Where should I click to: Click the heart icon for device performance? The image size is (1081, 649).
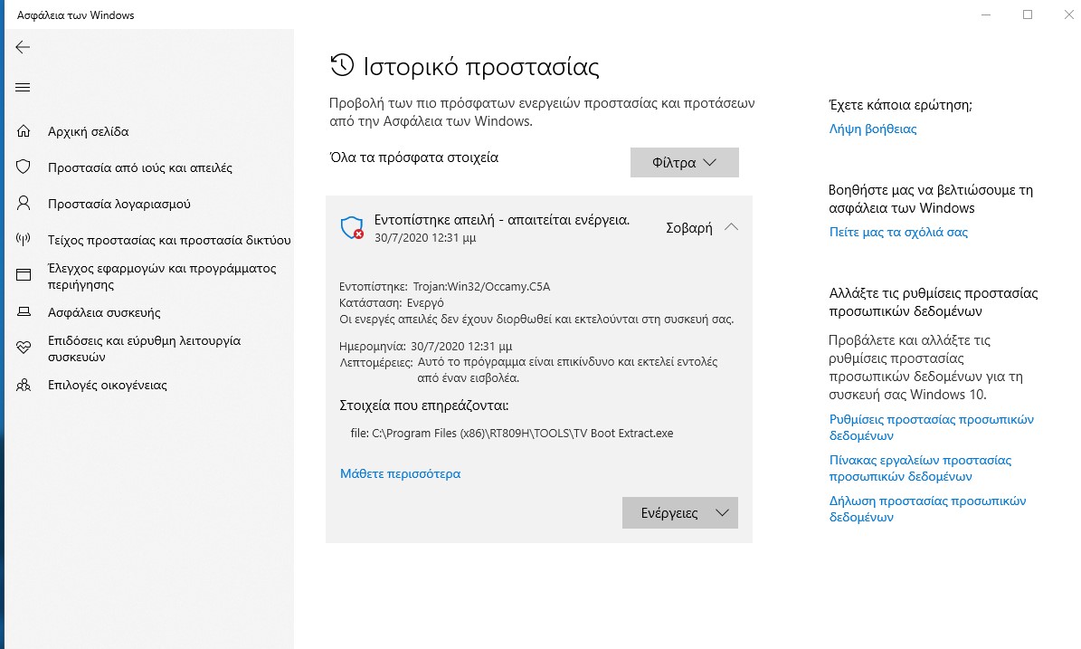pos(24,348)
